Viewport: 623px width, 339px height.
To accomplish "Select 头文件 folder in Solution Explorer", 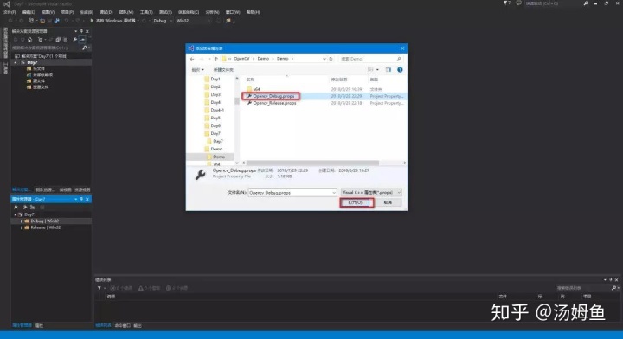I will 35,68.
